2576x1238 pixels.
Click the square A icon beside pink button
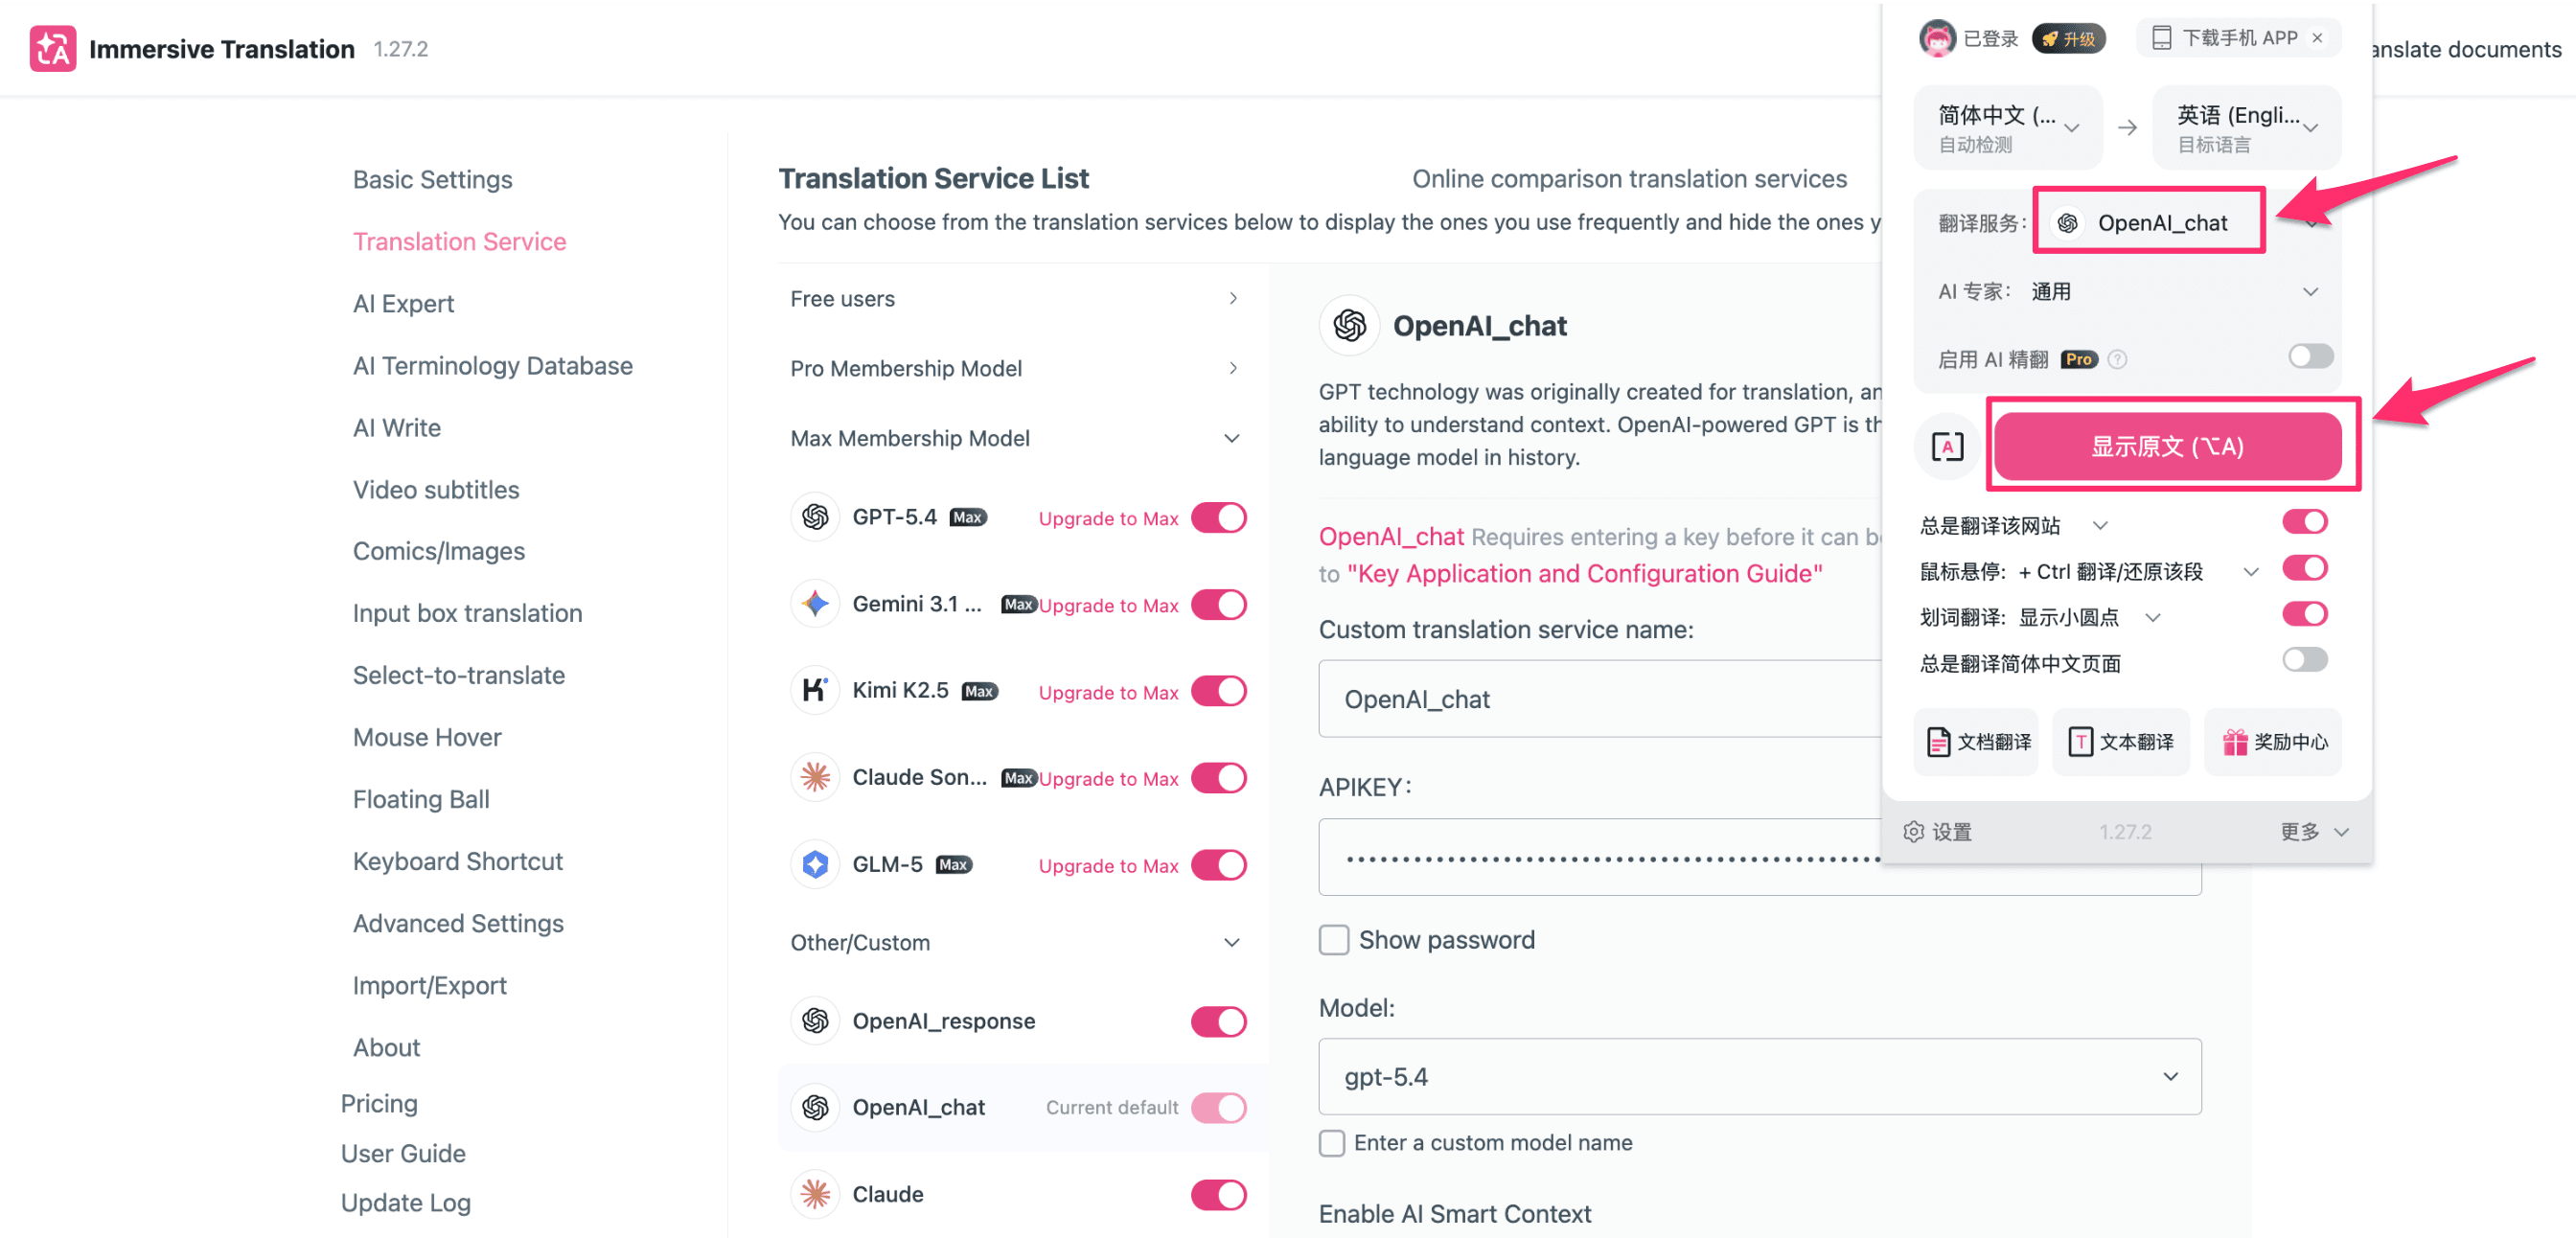click(x=1947, y=446)
